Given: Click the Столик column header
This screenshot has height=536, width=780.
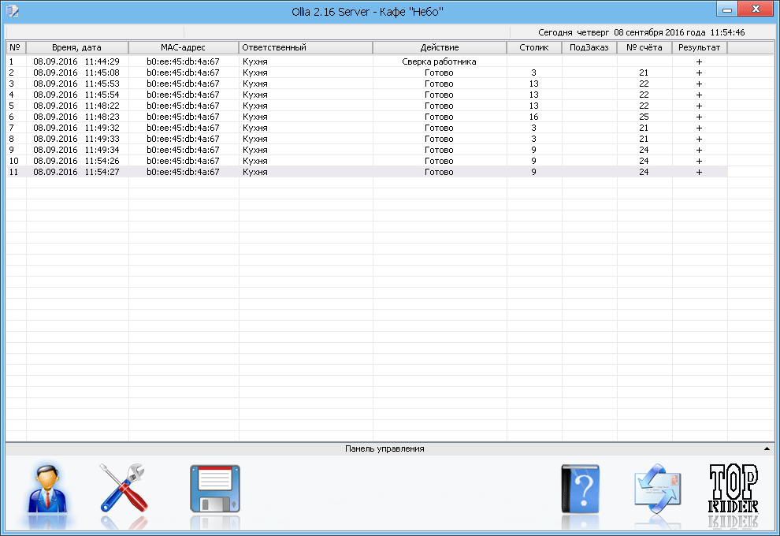Looking at the screenshot, I should pos(534,48).
